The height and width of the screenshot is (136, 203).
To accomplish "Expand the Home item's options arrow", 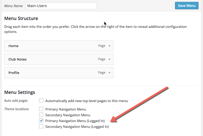I will [x=110, y=46].
